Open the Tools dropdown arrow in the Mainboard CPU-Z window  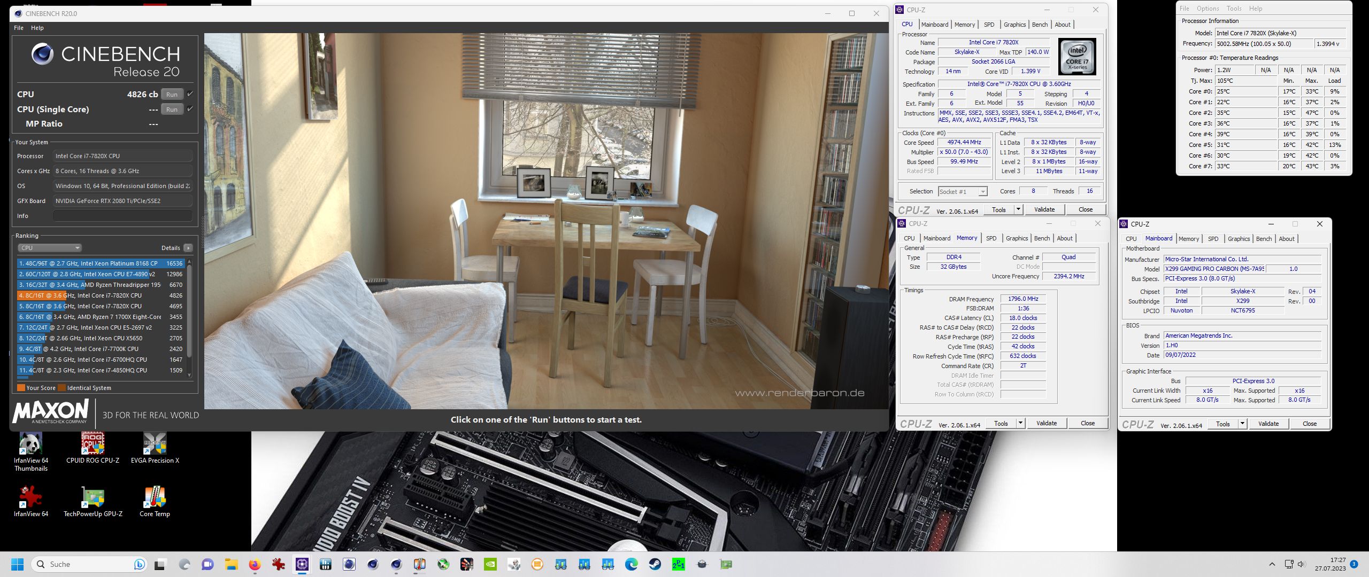1242,424
